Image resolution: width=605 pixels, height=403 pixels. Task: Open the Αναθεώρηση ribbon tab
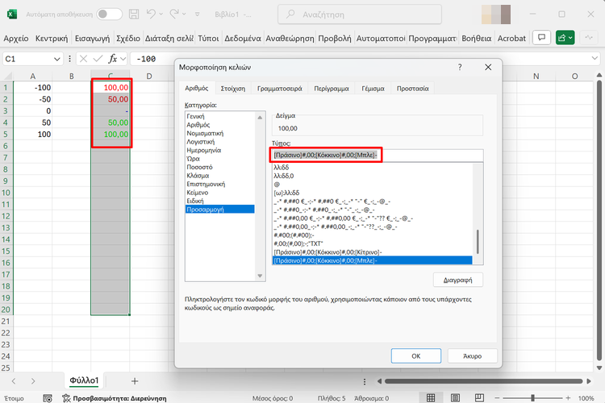290,38
